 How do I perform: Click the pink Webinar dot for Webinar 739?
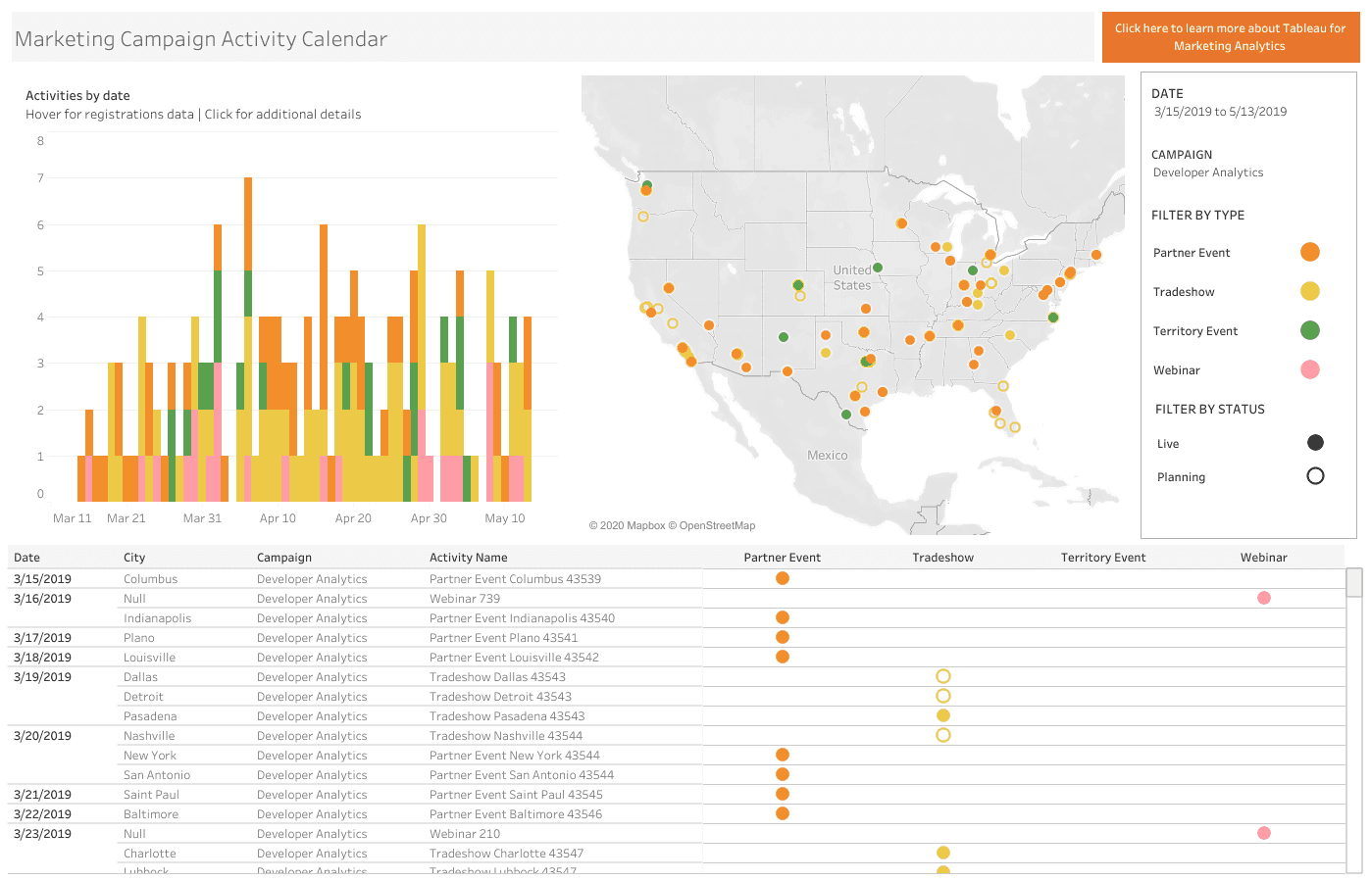[x=1263, y=598]
